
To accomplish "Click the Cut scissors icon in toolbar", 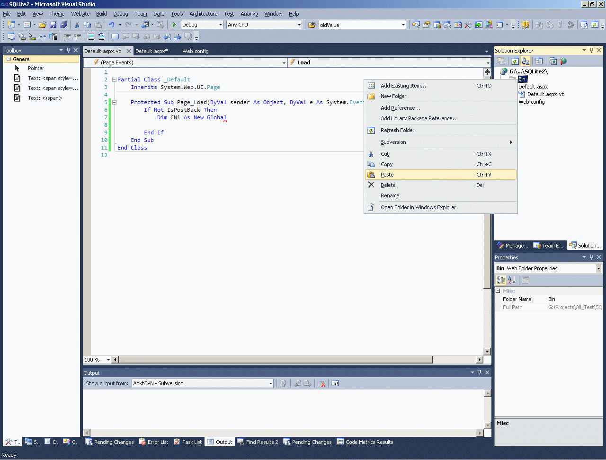I will click(x=77, y=25).
